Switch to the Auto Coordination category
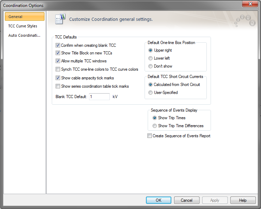This screenshot has width=261, height=209. coord(24,35)
